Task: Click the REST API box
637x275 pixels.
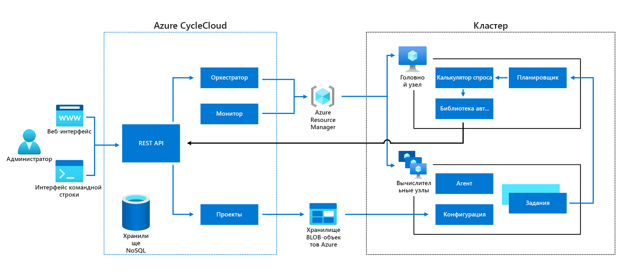Action: coord(151,143)
